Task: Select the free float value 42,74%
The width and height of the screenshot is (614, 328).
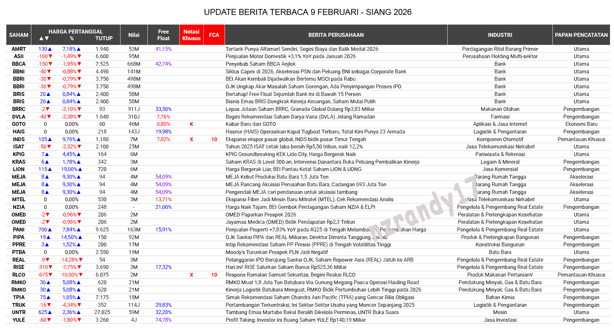Action: [x=163, y=64]
